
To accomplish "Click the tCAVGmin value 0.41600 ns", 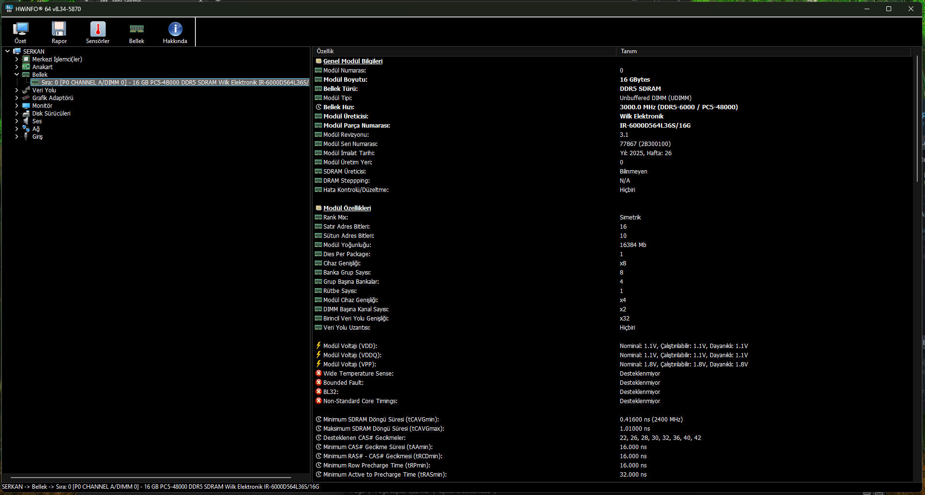I will pos(651,419).
